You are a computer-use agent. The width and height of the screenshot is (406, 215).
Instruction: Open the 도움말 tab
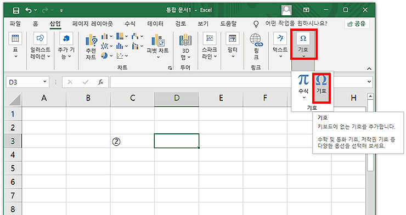228,24
